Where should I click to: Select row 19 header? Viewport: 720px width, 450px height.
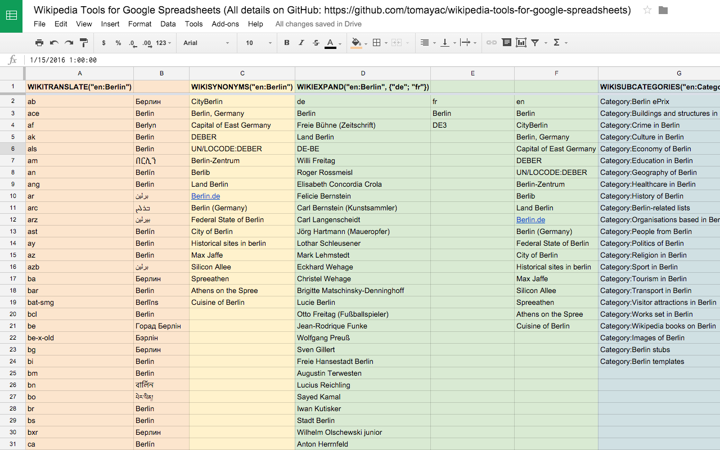click(12, 303)
